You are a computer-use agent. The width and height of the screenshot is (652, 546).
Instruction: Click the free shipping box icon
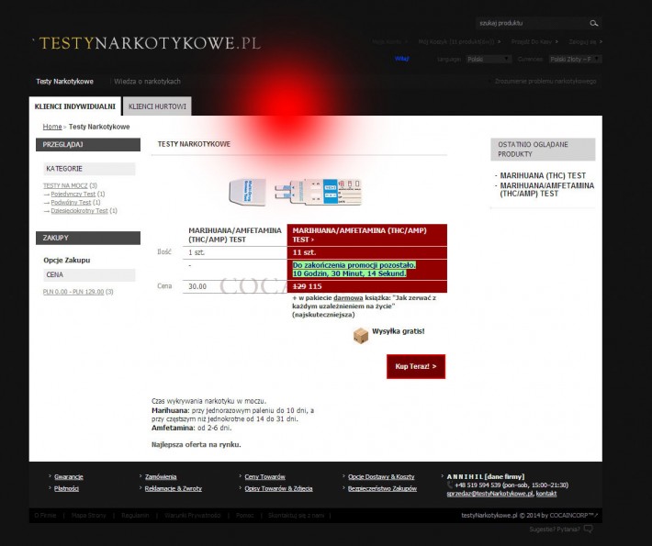pos(361,336)
